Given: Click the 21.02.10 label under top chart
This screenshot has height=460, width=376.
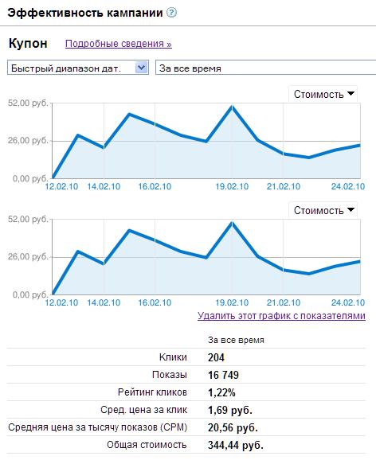Looking at the screenshot, I should point(284,186).
